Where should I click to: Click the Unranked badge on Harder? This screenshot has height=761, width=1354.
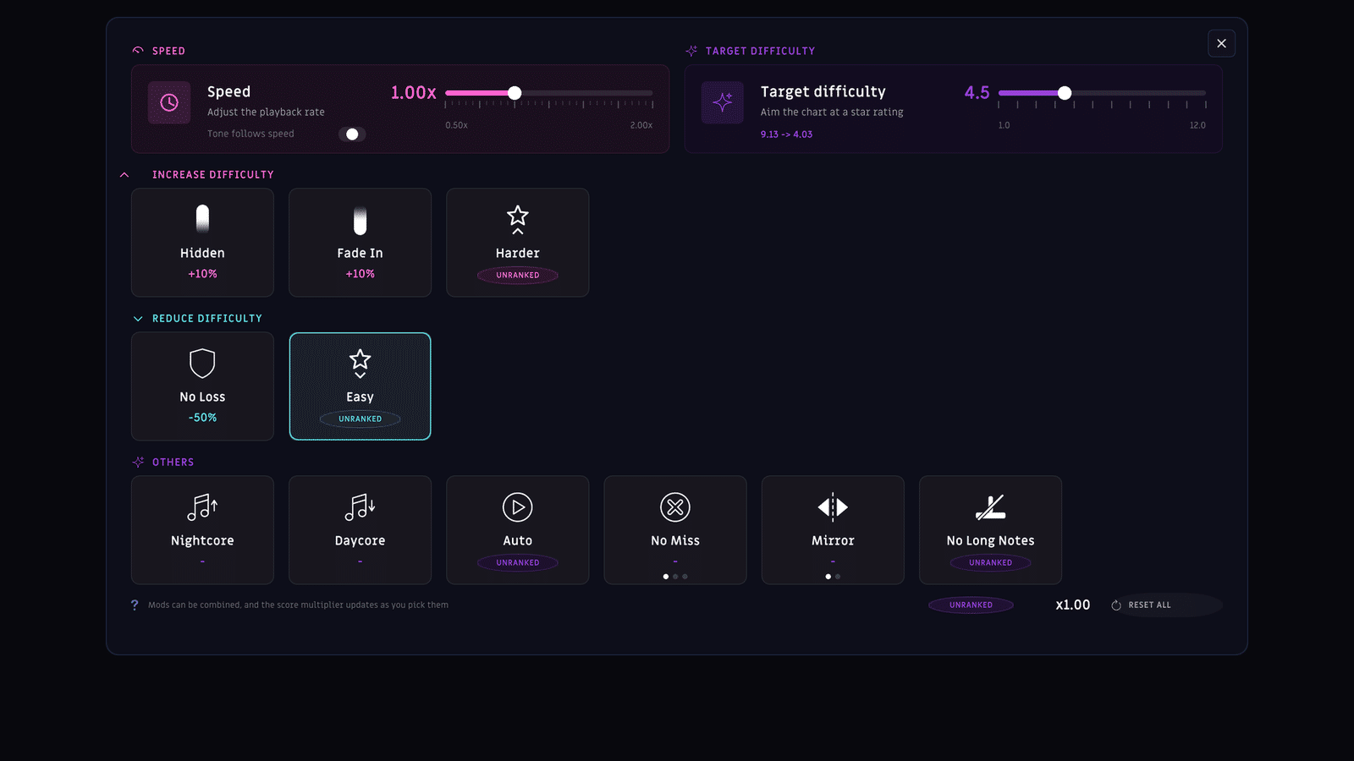click(x=518, y=275)
